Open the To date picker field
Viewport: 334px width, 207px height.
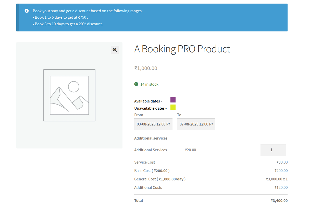(x=196, y=124)
